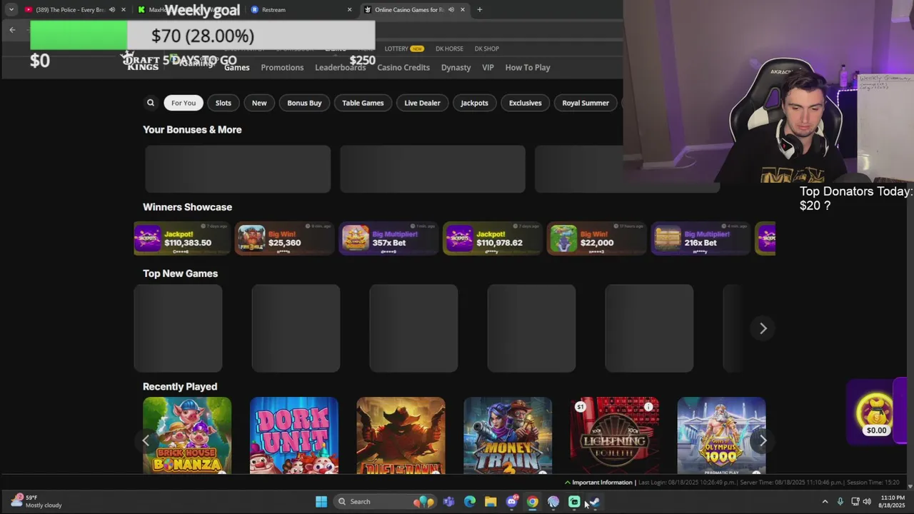Screen dimensions: 914x514
Task: Advance Top New Games carousel with right arrow
Action: [763, 328]
